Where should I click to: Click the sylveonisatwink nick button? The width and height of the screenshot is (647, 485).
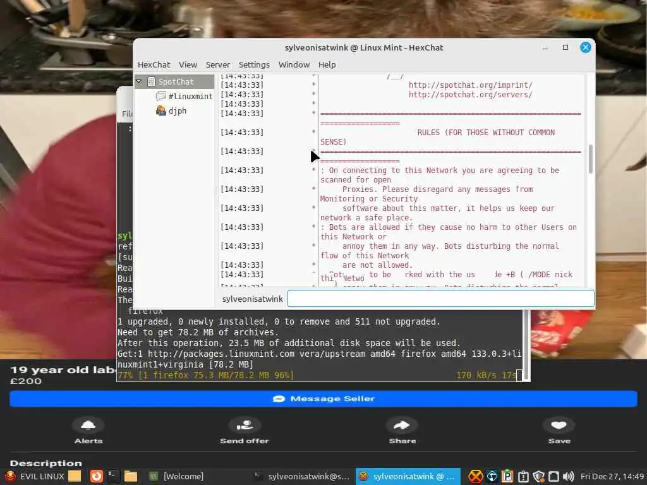pos(253,299)
